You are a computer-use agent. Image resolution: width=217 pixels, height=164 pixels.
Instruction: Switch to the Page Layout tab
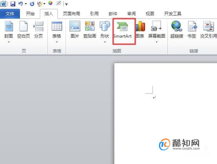click(71, 14)
